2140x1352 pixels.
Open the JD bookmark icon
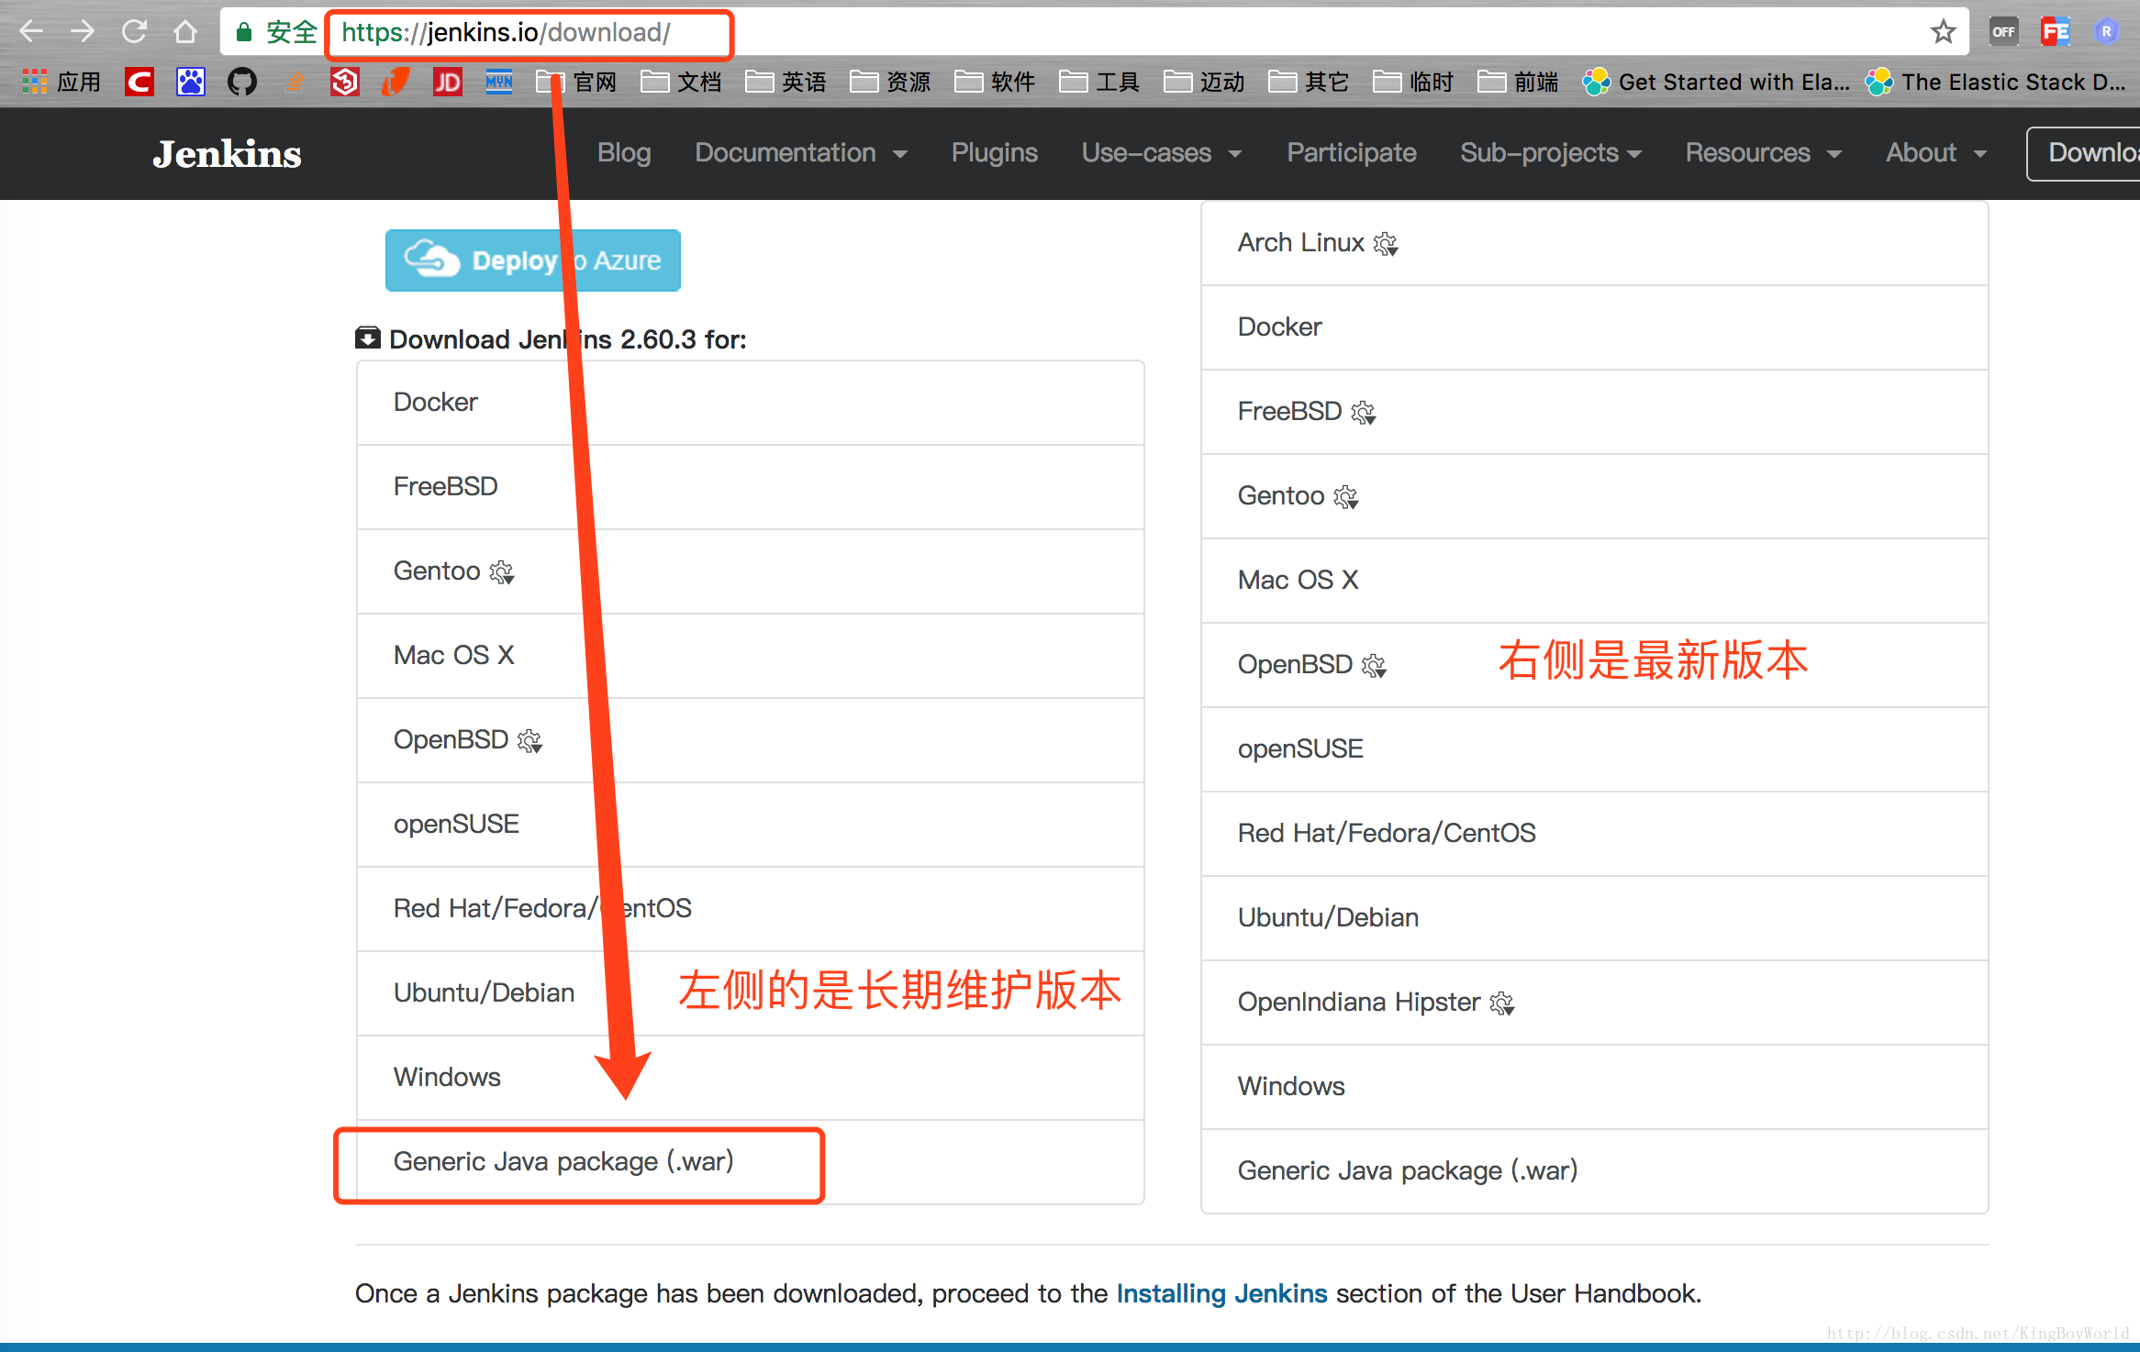click(x=448, y=83)
